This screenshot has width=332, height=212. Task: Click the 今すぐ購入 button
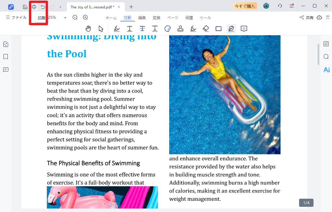245,6
